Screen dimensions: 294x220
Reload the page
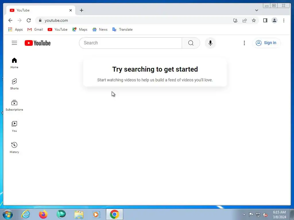[29, 20]
